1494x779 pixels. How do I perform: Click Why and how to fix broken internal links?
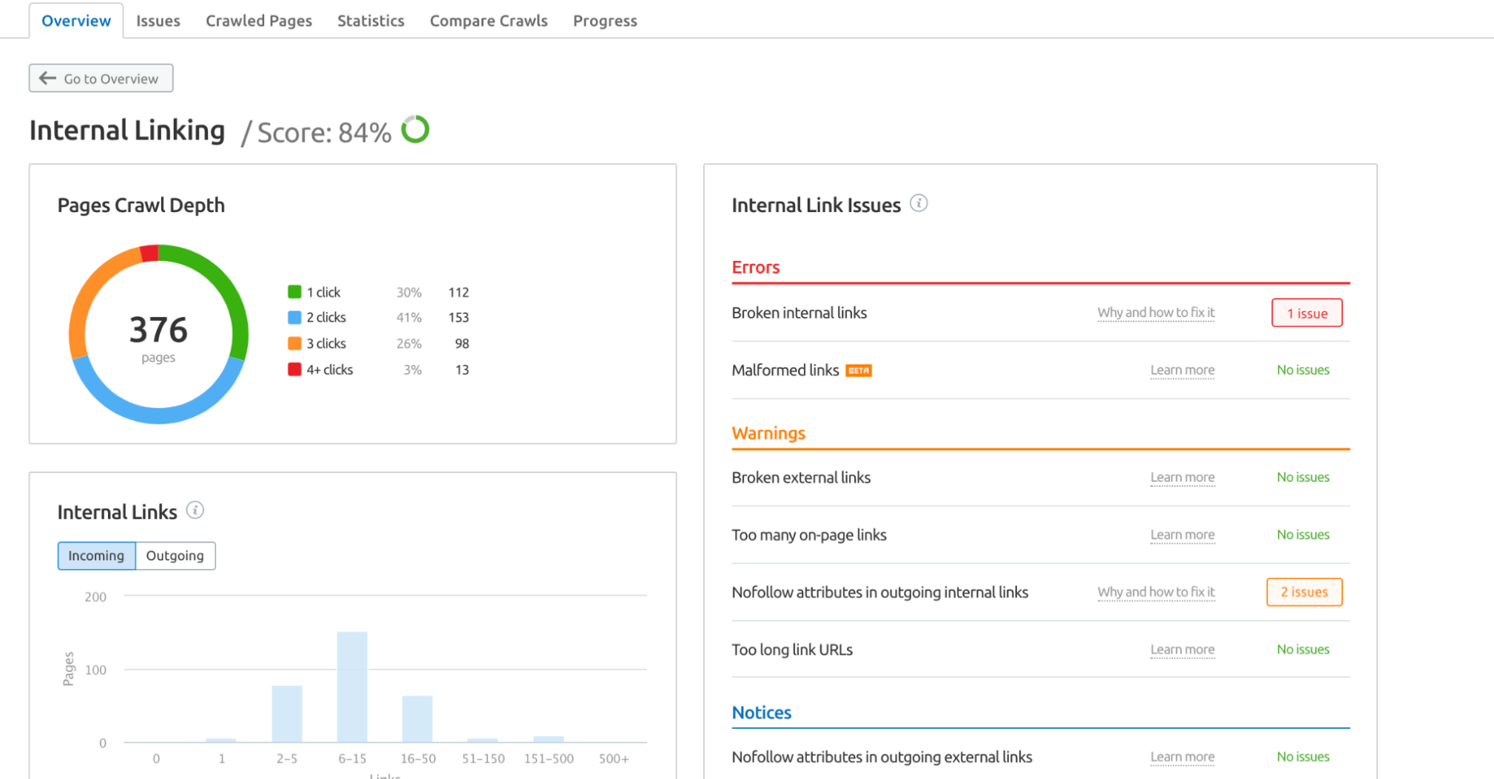(1155, 313)
